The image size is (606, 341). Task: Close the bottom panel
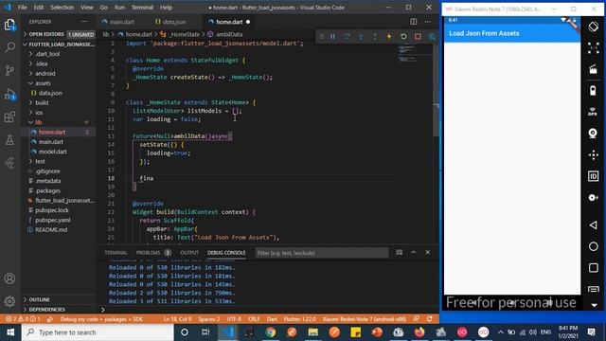coord(427,253)
